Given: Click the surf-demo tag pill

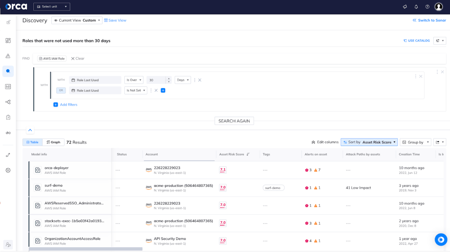Looking at the screenshot, I should tap(273, 188).
